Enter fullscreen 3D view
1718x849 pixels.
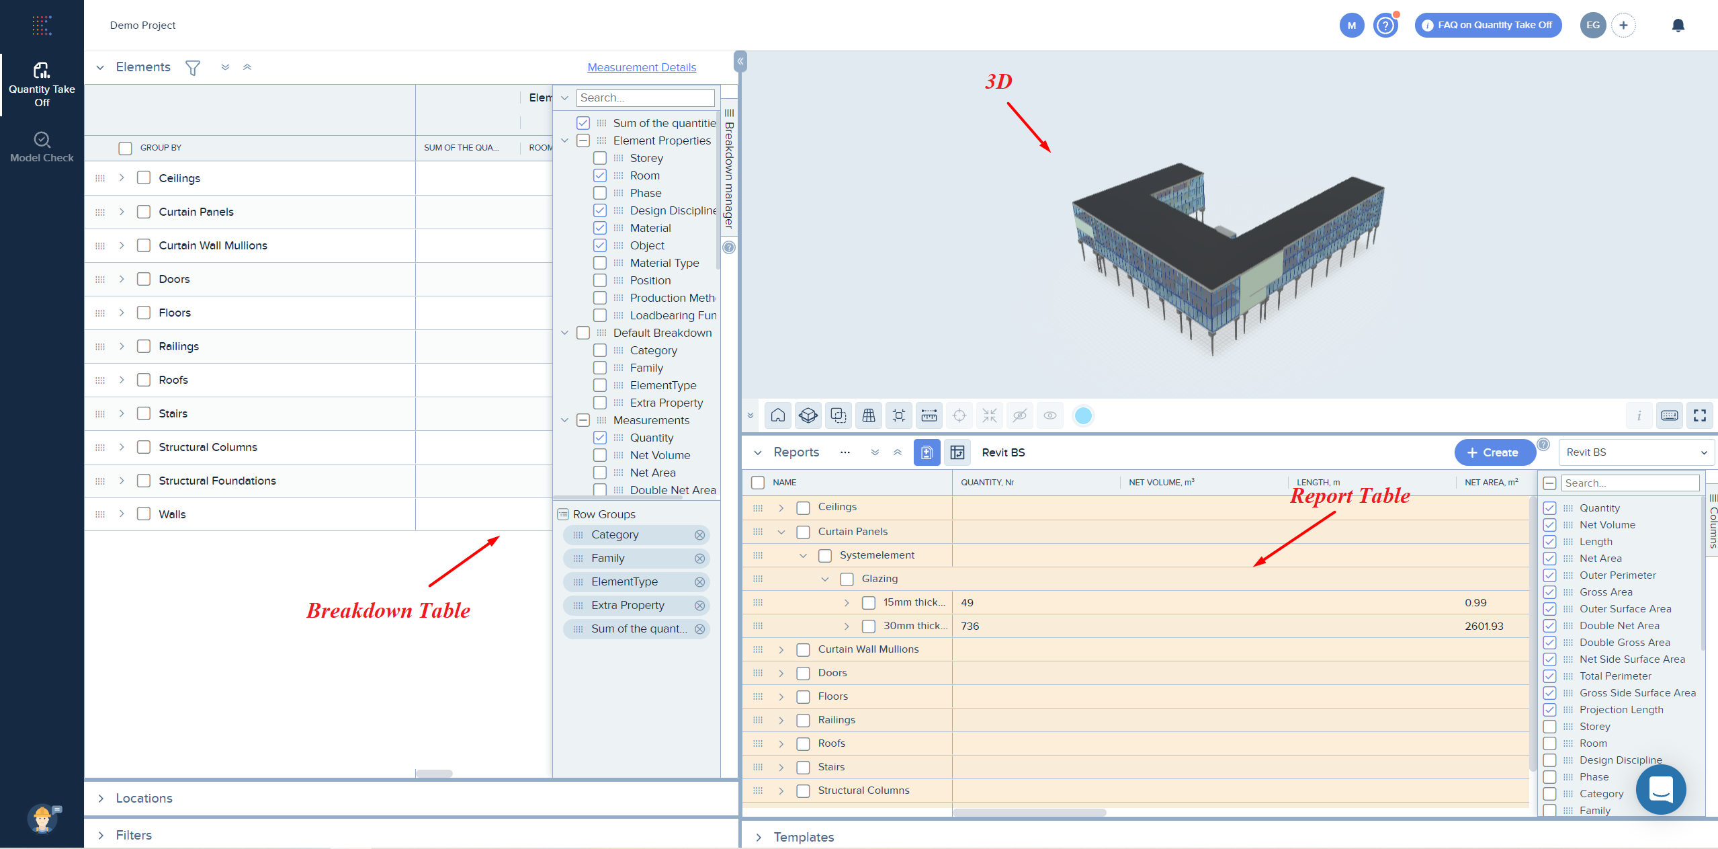click(x=1700, y=415)
